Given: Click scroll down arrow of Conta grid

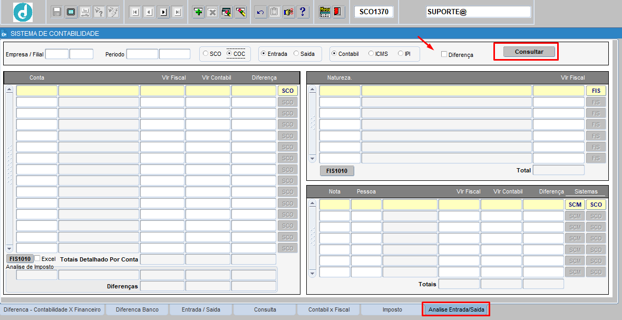Looking at the screenshot, I should pyautogui.click(x=9, y=248).
